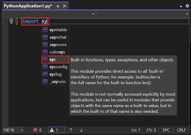This screenshot has width=191, height=135.
Task: Open the tab list dropdown arrow
Action: pos(181,6)
